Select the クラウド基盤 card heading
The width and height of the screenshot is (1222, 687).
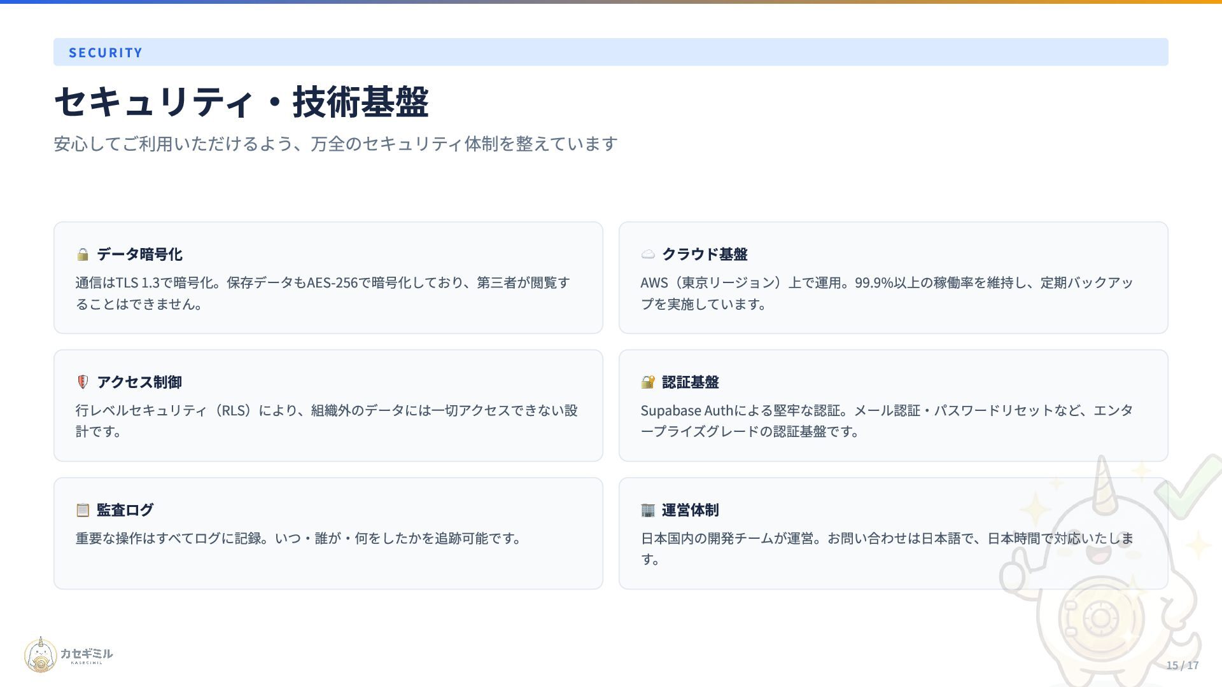pos(705,254)
